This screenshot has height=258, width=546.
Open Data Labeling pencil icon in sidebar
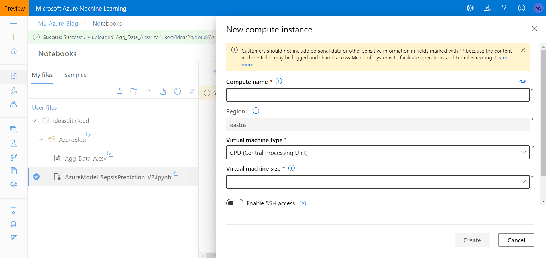(x=14, y=238)
